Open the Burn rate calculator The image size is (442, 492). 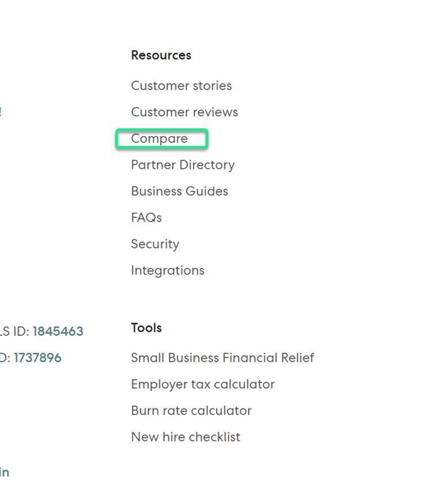[191, 411]
